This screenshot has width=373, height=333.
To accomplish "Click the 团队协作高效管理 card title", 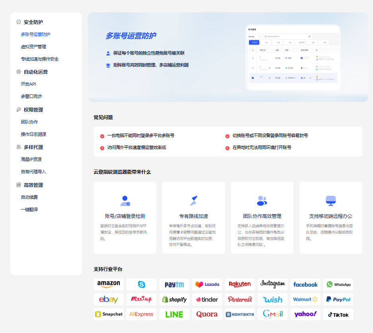I will click(x=262, y=216).
